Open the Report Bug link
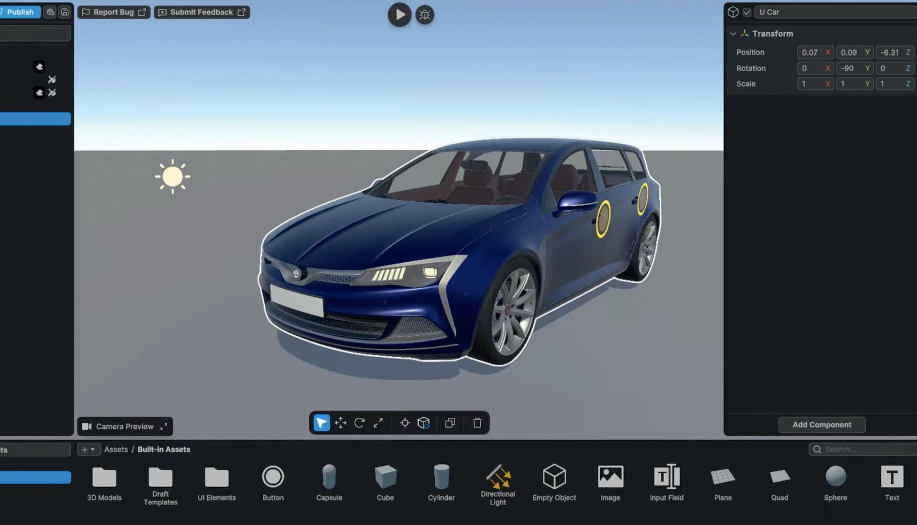Viewport: 917px width, 525px height. coord(114,12)
